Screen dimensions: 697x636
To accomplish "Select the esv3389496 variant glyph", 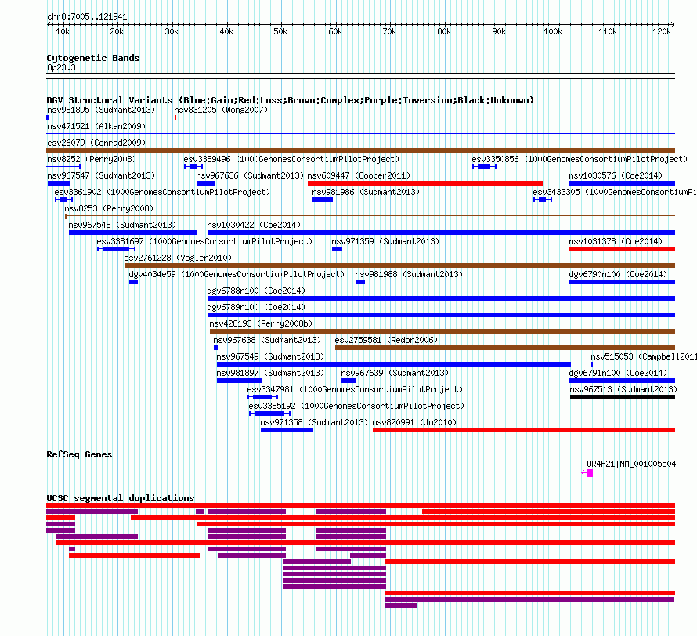I will click(x=193, y=167).
